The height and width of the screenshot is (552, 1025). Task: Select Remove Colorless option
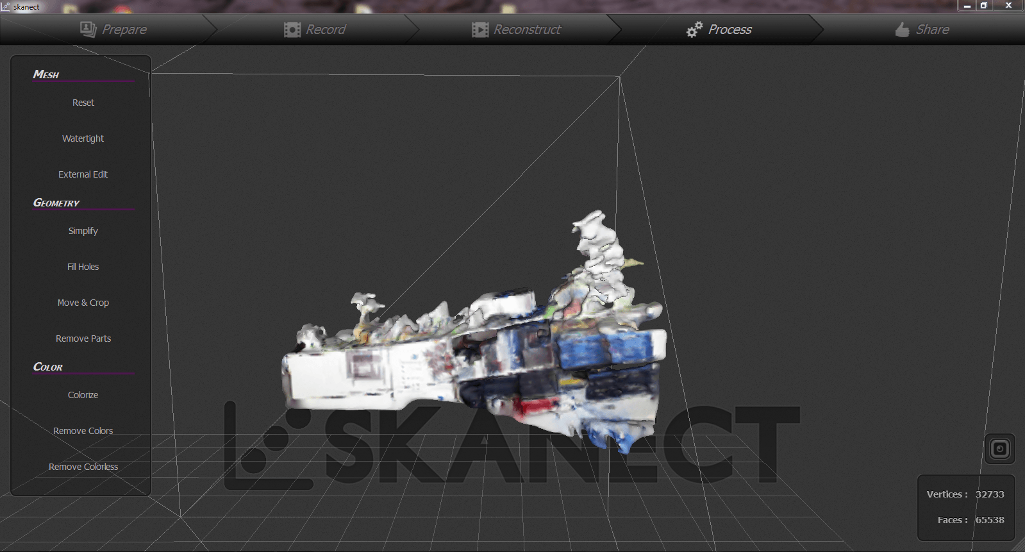[83, 467]
